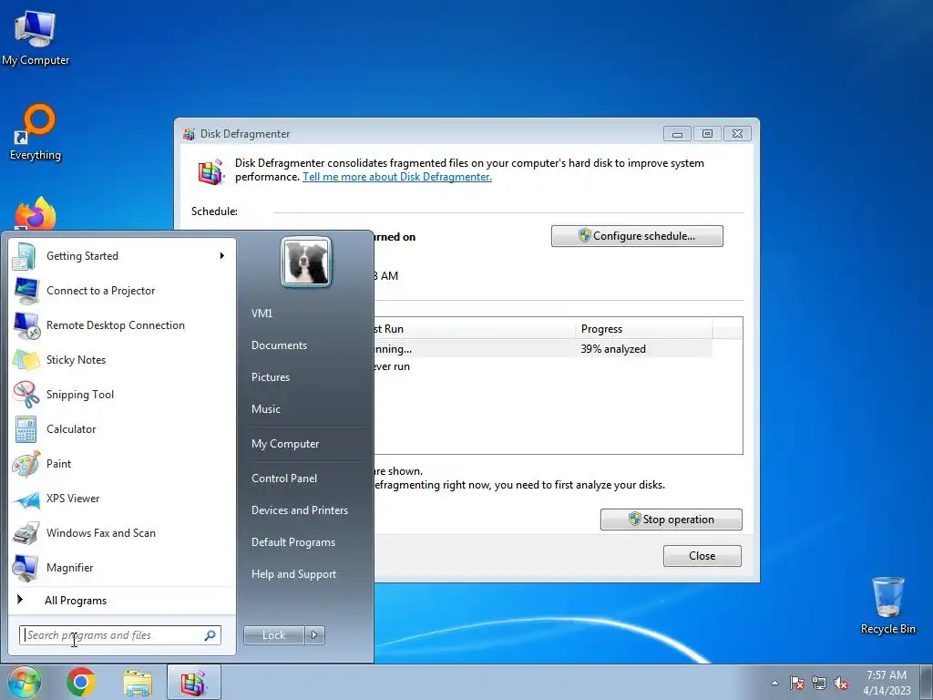Click the search magnifier icon
Viewport: 933px width, 700px height.
pos(210,635)
